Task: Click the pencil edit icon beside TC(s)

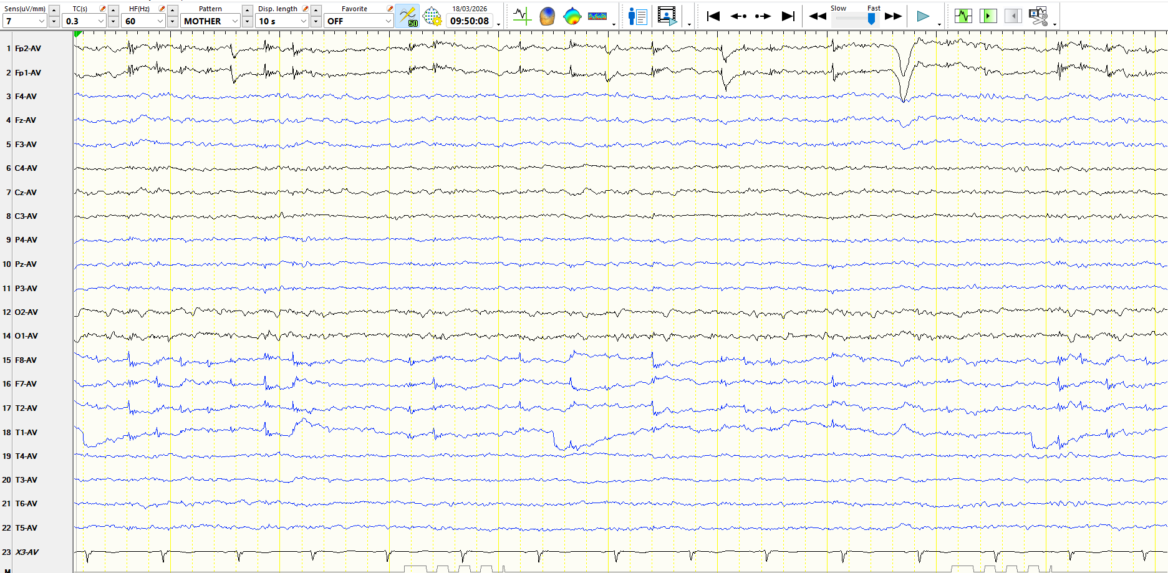Action: point(103,9)
